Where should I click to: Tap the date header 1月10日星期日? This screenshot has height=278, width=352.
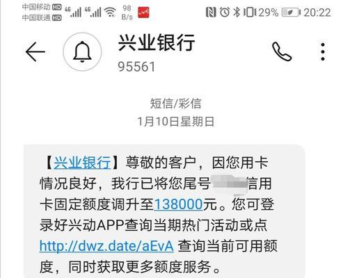(176, 122)
